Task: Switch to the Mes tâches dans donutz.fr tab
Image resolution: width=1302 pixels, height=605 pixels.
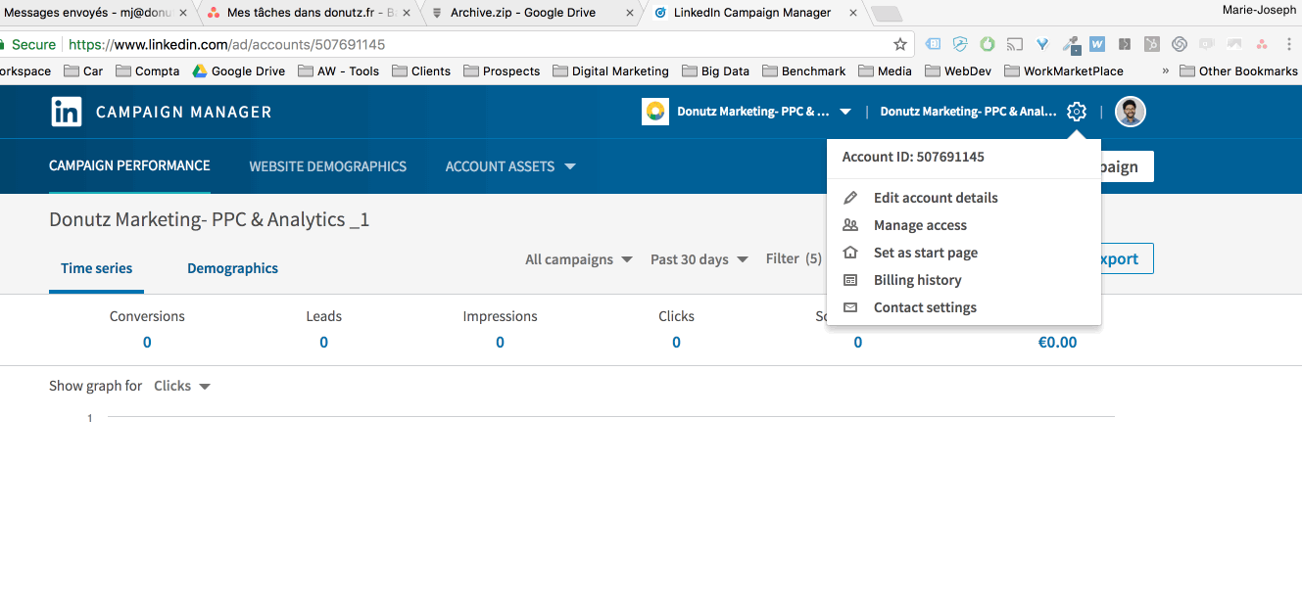Action: [x=312, y=13]
